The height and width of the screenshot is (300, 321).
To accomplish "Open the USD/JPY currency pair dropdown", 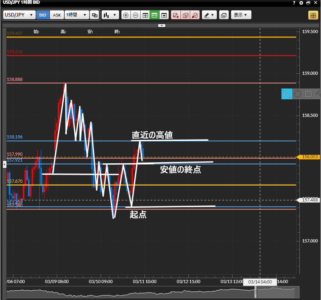I will click(19, 15).
